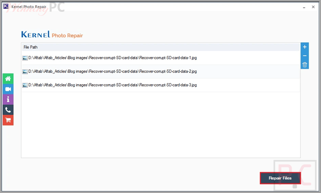Viewport: 321px width, 193px height.
Task: Click the image icon of the data-2.jpg row
Action: (25, 72)
